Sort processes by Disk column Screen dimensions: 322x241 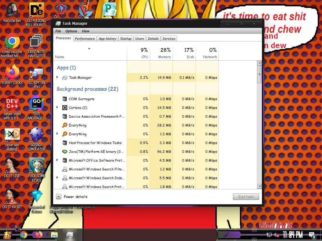pyautogui.click(x=184, y=53)
